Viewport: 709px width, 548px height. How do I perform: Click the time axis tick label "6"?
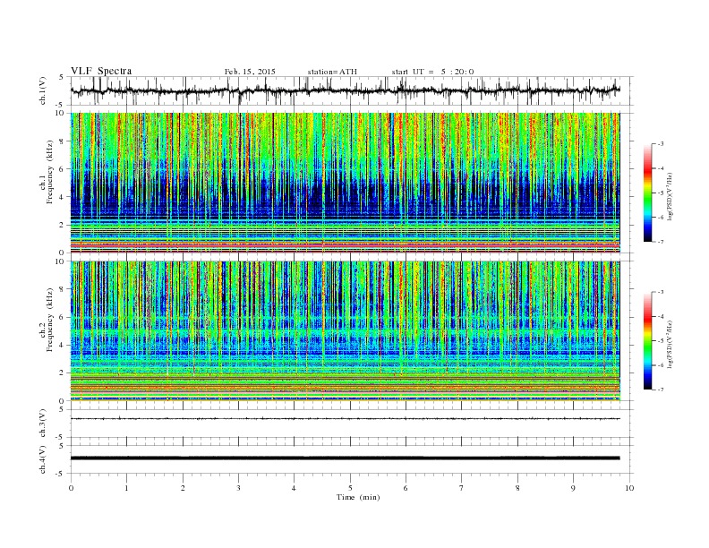[x=406, y=488]
